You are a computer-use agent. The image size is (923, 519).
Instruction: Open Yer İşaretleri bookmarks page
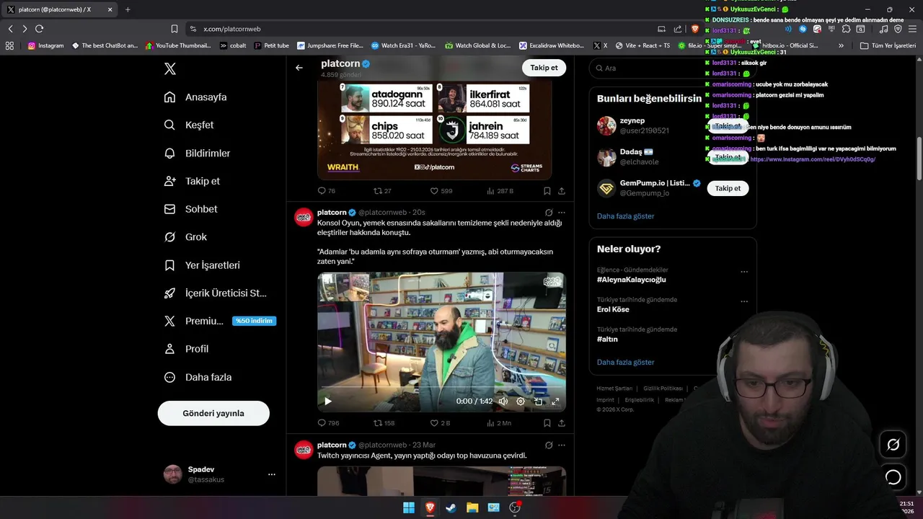click(202, 265)
